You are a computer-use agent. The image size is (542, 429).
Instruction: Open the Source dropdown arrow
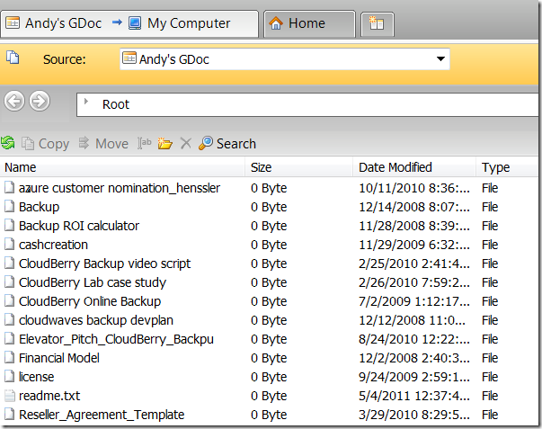pyautogui.click(x=440, y=59)
